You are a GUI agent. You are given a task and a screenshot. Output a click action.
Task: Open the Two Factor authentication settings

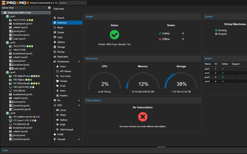[65, 76]
